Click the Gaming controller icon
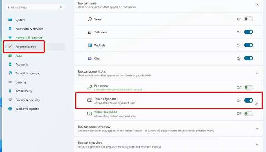 [x=10, y=82]
